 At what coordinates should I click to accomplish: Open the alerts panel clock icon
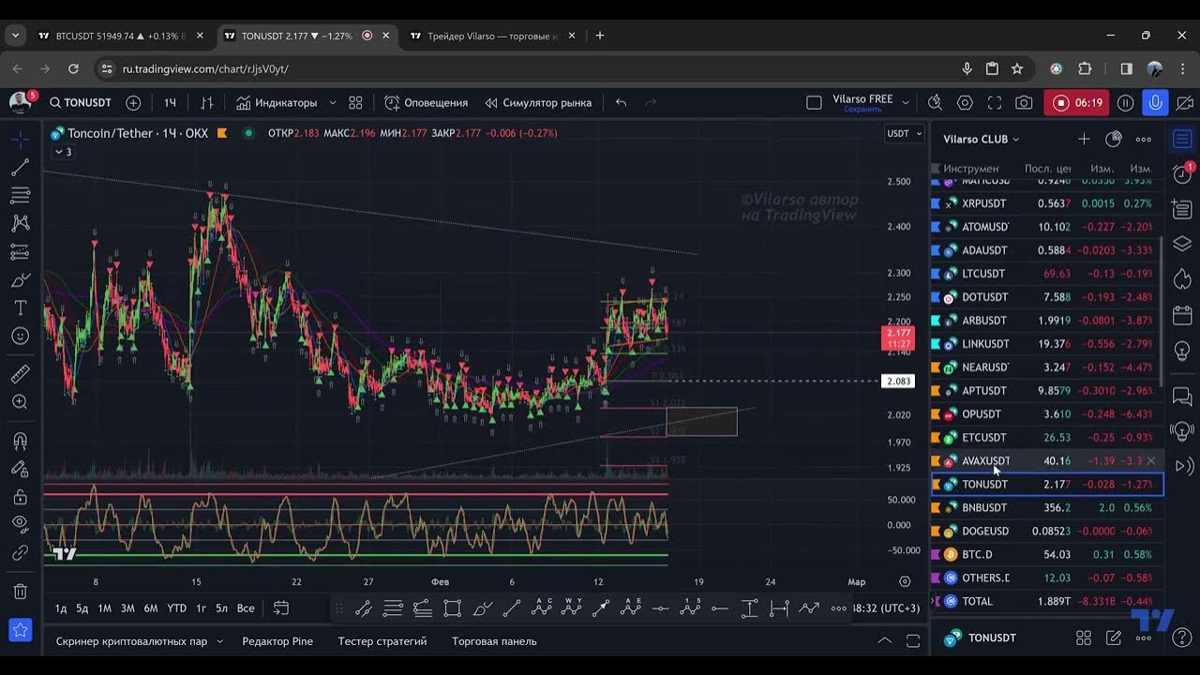coord(1183,173)
